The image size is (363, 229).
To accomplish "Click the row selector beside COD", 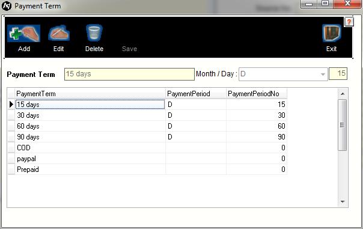I will pyautogui.click(x=11, y=148).
